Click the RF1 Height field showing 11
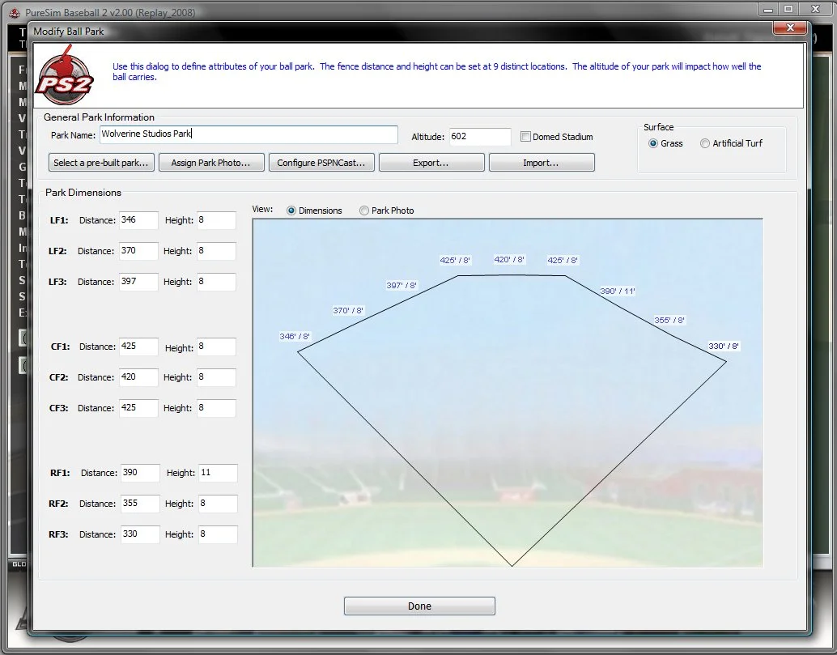837x655 pixels. coord(217,473)
